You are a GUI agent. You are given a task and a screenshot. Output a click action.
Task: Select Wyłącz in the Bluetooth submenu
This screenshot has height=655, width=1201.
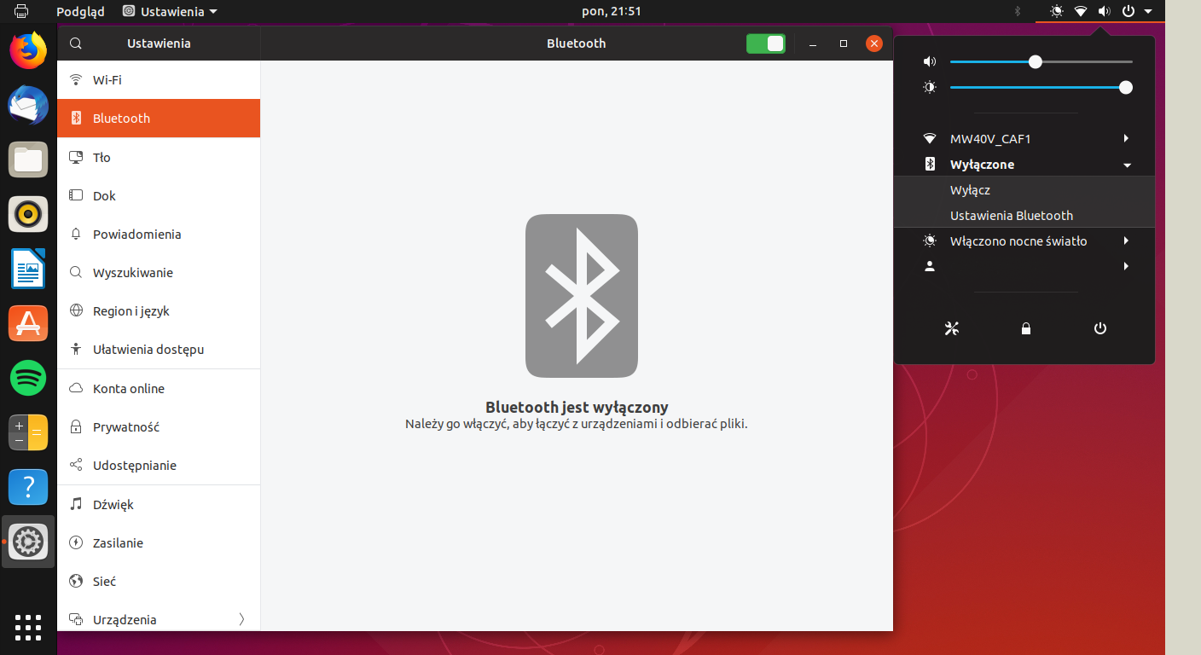(x=1024, y=189)
